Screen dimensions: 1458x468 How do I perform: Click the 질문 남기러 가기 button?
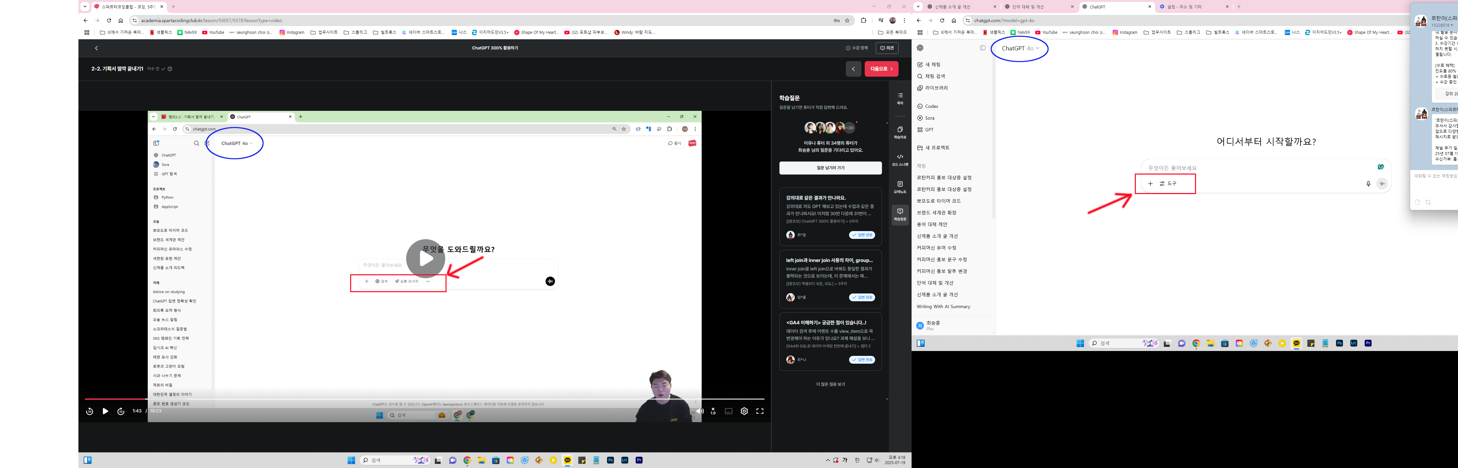(830, 168)
